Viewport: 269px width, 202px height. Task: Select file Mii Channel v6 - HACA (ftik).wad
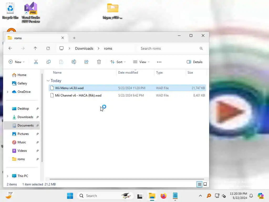[127, 95]
